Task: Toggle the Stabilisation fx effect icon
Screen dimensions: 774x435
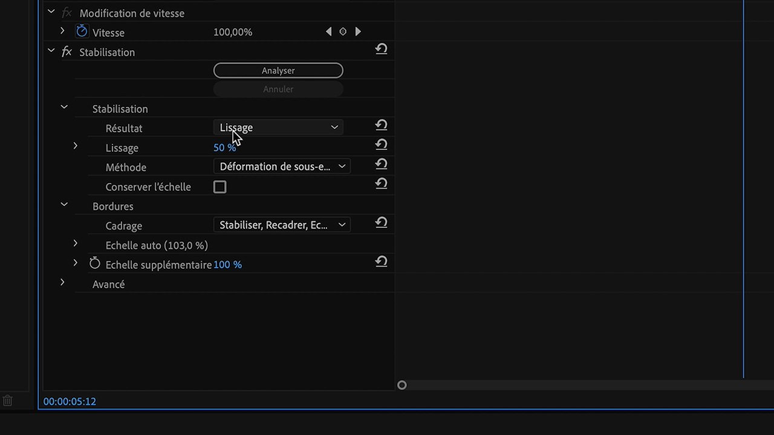Action: pos(67,52)
